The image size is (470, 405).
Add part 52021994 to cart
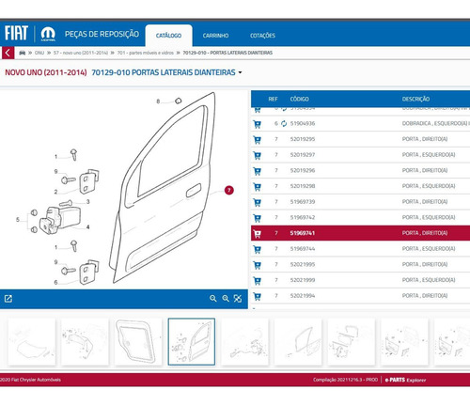[x=258, y=296]
